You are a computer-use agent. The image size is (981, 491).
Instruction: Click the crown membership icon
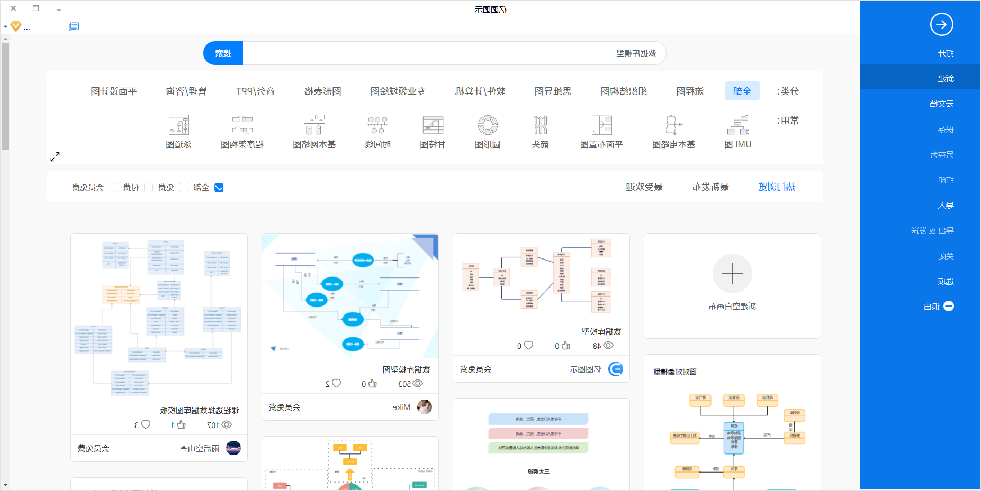pyautogui.click(x=16, y=26)
